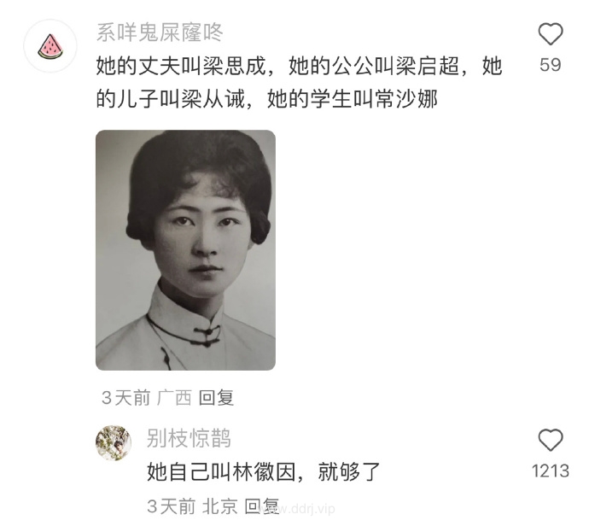The width and height of the screenshot is (589, 526).
Task: Like the comment by 系咩鬼屎窿咚
Action: 551,34
